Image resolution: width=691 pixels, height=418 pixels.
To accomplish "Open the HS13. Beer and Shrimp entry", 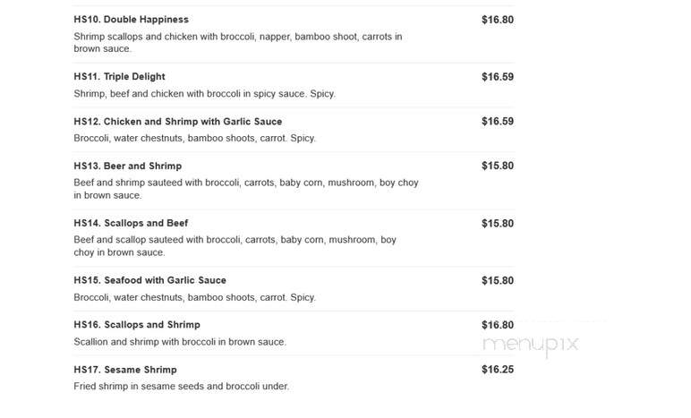I will coord(127,166).
